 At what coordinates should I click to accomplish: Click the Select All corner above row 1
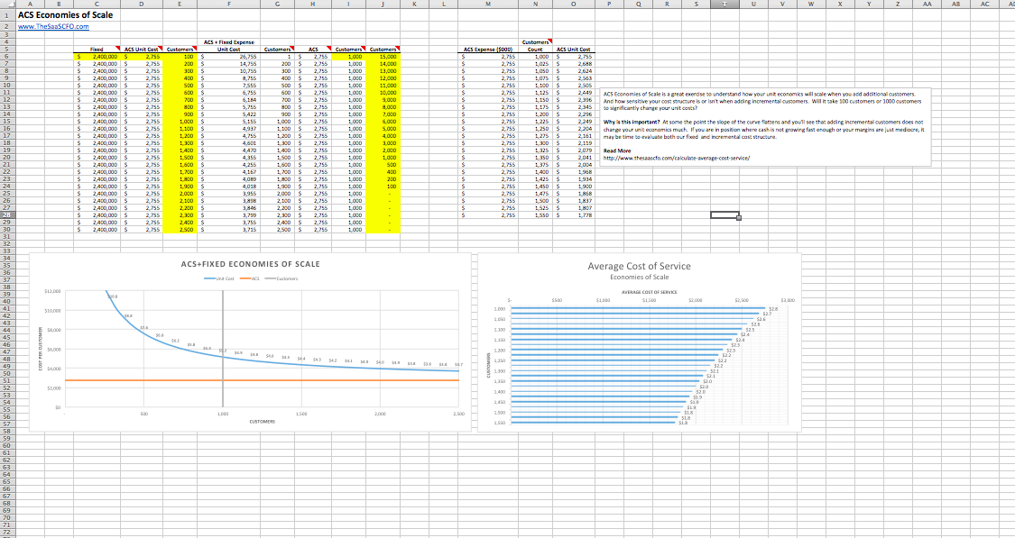[9, 5]
